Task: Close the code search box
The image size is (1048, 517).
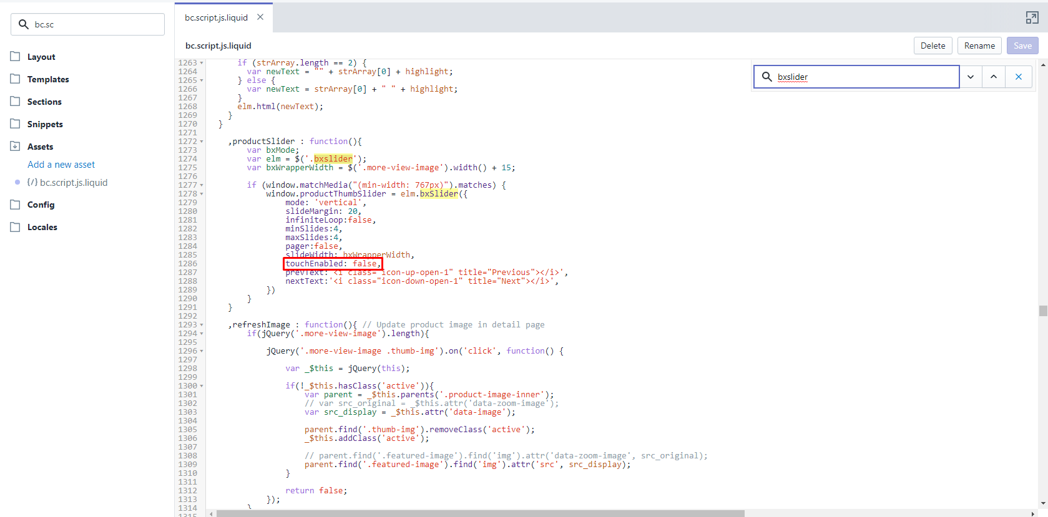Action: click(1019, 77)
